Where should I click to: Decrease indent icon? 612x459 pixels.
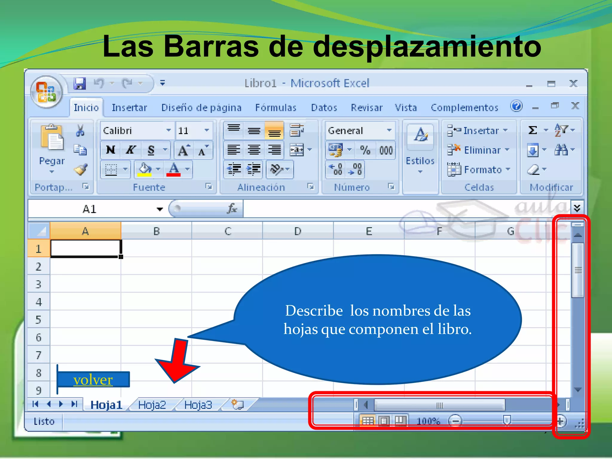[x=234, y=169]
